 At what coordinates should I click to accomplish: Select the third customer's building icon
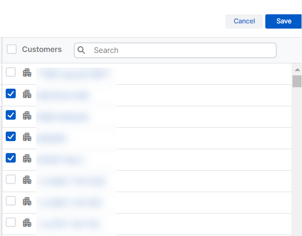[x=27, y=115]
